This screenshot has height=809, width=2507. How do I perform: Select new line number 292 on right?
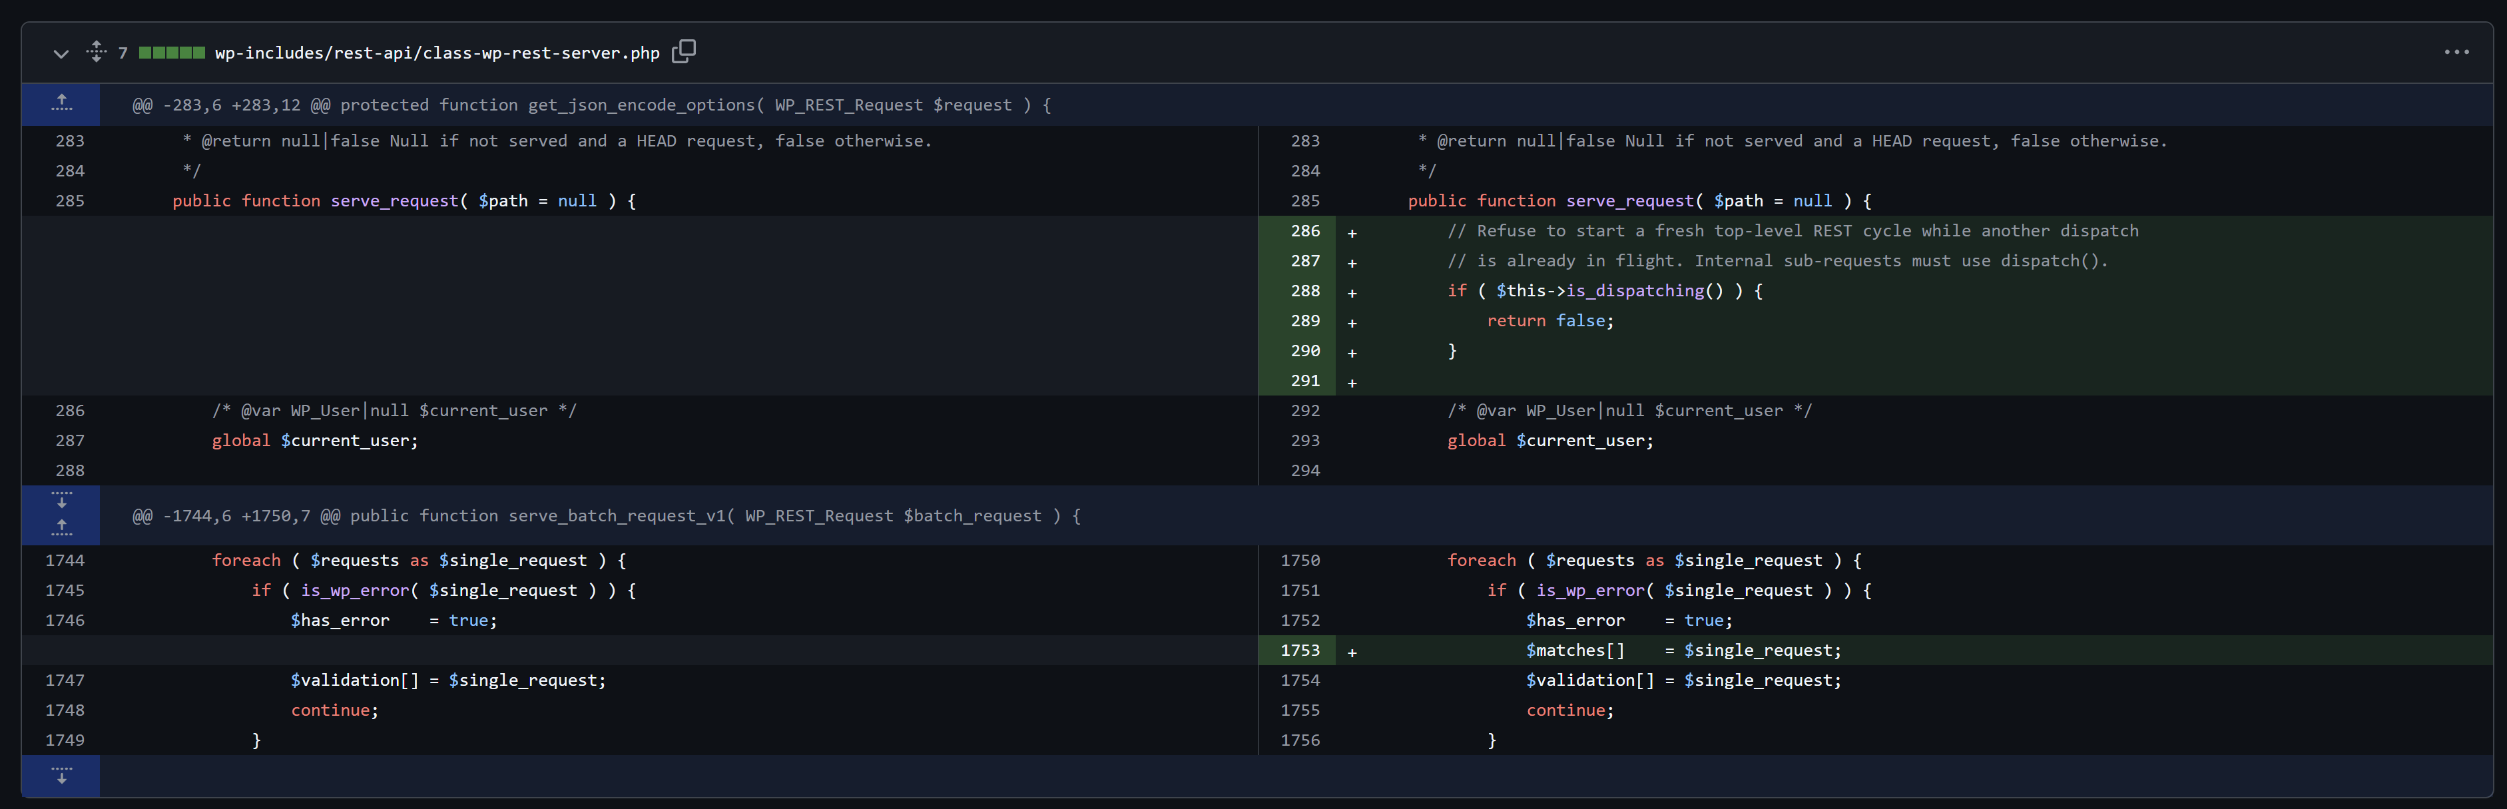pyautogui.click(x=1304, y=411)
